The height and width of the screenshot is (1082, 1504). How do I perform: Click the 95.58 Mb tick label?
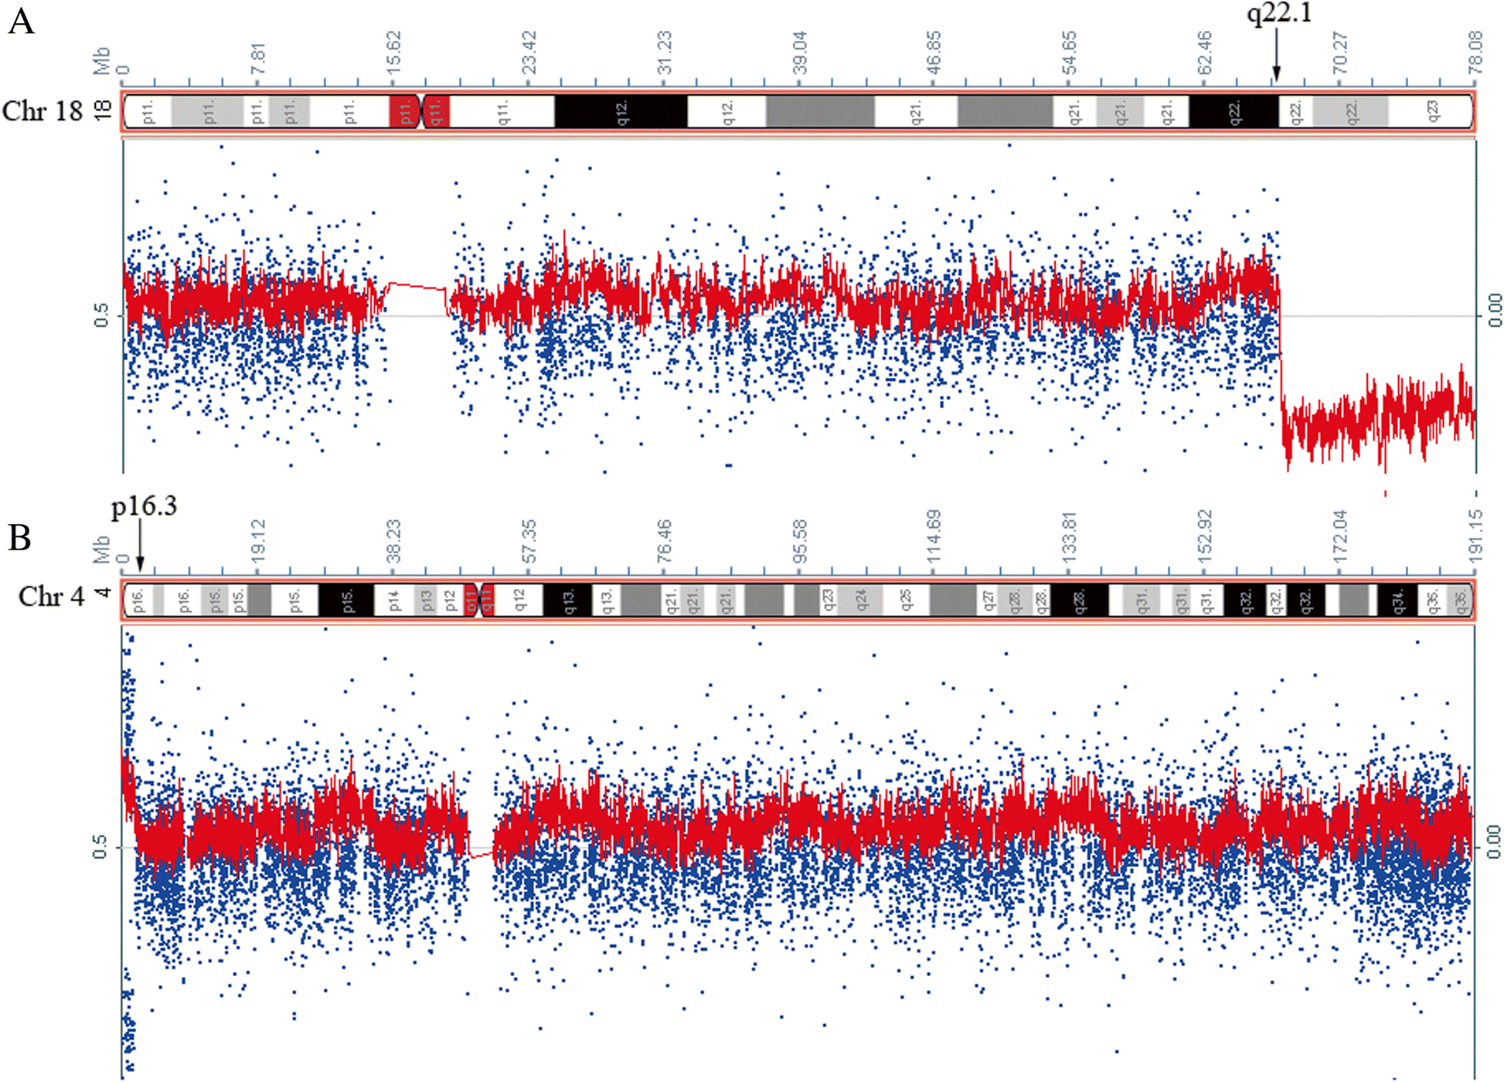[799, 540]
